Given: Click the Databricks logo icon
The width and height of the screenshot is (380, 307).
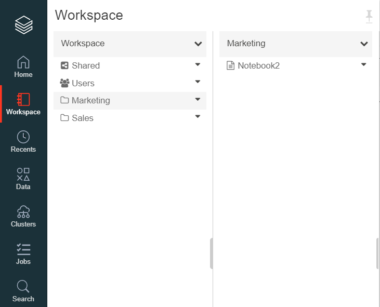Looking at the screenshot, I should (23, 24).
